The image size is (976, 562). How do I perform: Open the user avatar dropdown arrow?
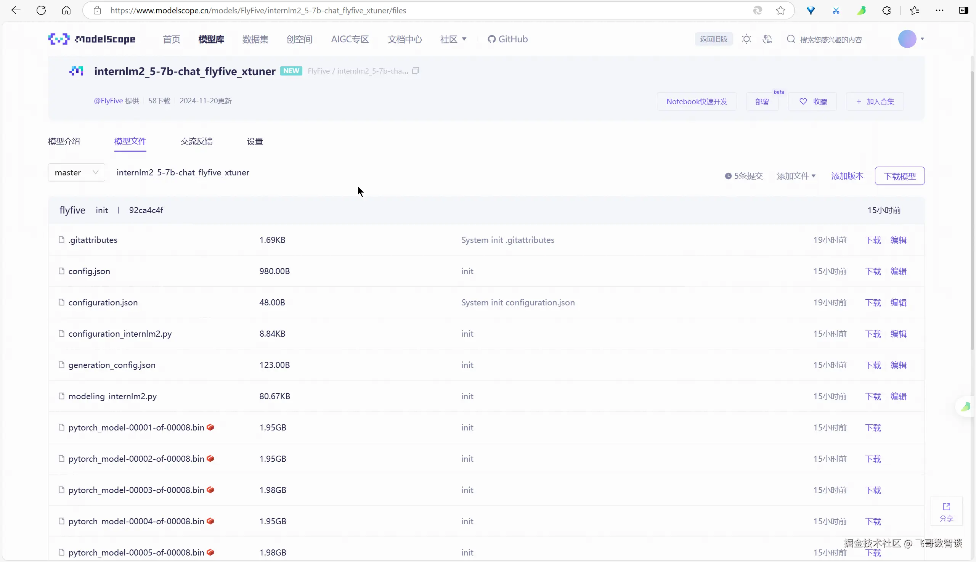pyautogui.click(x=922, y=39)
